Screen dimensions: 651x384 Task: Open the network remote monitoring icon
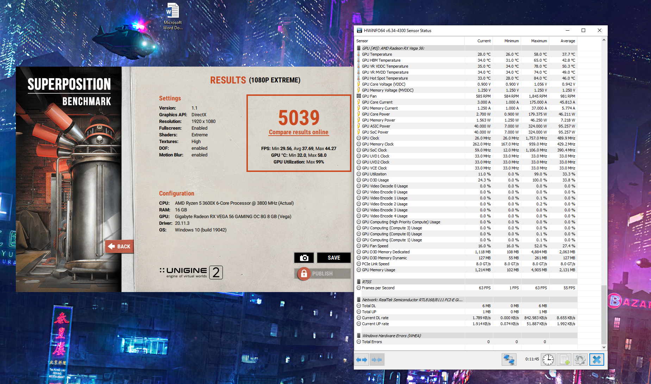point(509,360)
